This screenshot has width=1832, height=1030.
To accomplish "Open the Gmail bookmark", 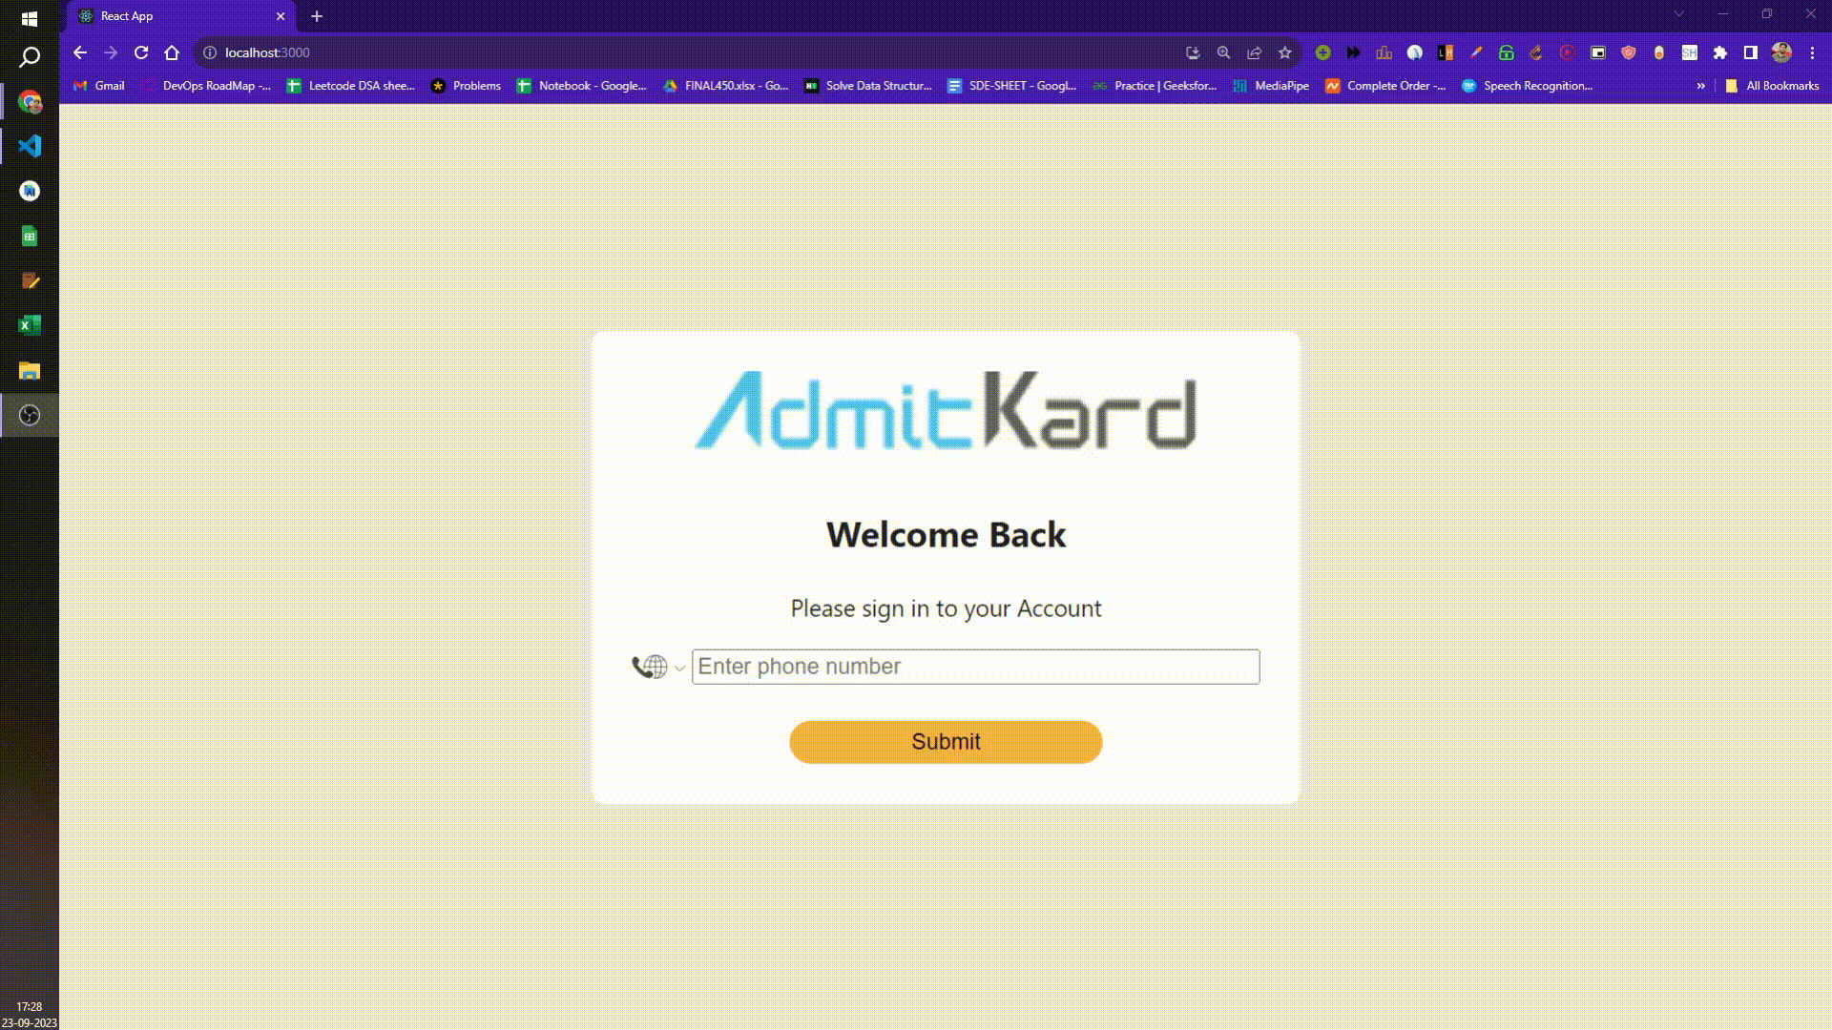I will pos(99,86).
